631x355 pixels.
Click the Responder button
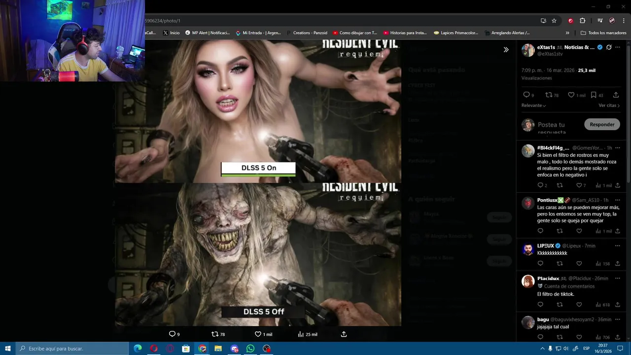click(x=602, y=125)
